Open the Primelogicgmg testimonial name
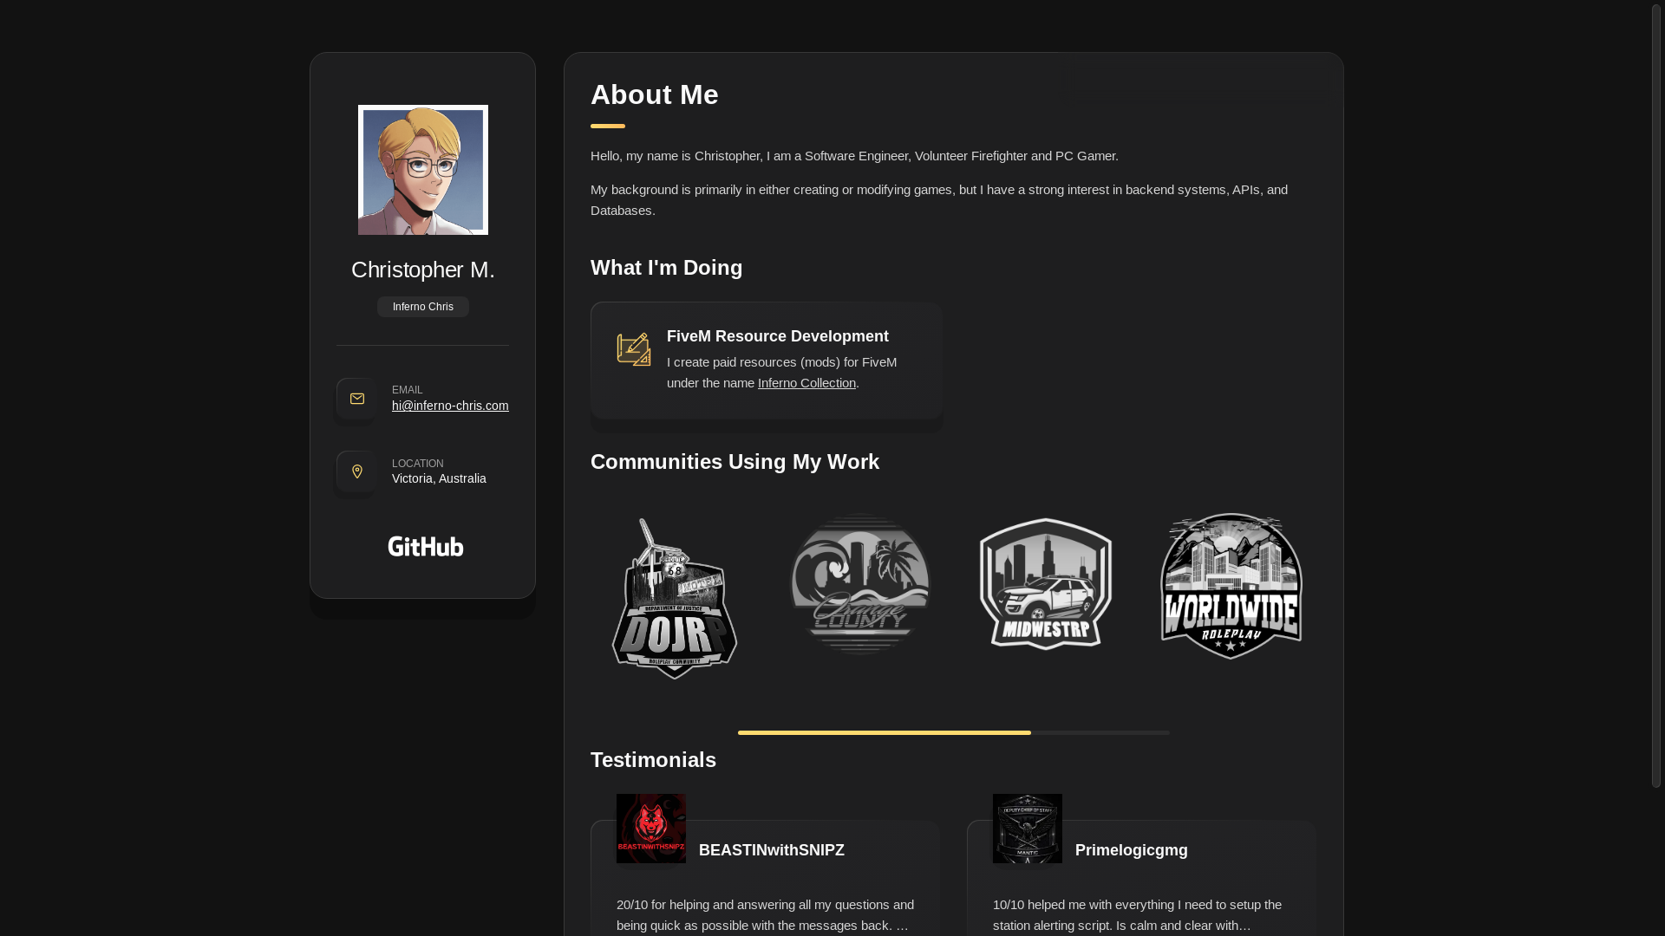Screen dimensions: 1665x936 (1132, 850)
